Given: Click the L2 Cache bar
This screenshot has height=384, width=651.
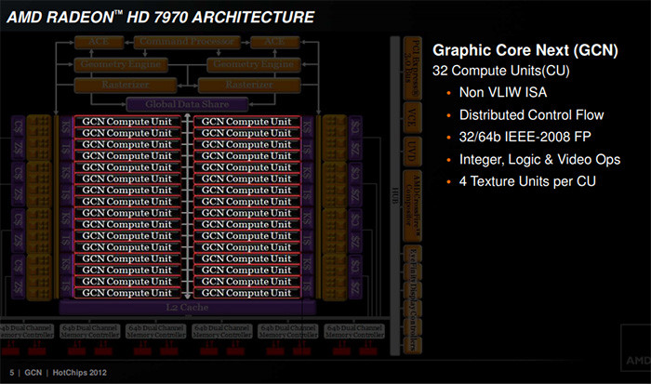Looking at the screenshot, I should [187, 308].
